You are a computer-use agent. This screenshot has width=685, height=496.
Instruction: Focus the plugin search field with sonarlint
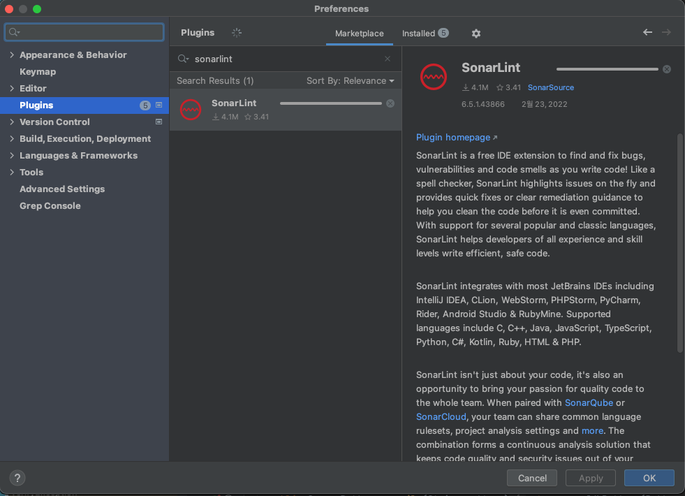click(286, 59)
